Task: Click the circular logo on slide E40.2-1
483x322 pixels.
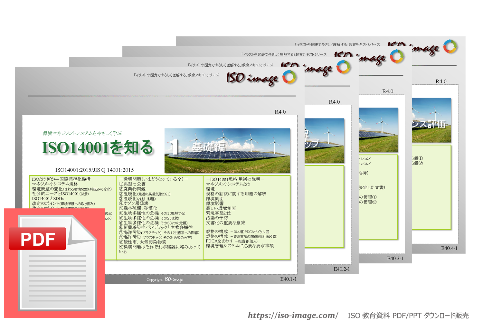Action: coord(343,67)
